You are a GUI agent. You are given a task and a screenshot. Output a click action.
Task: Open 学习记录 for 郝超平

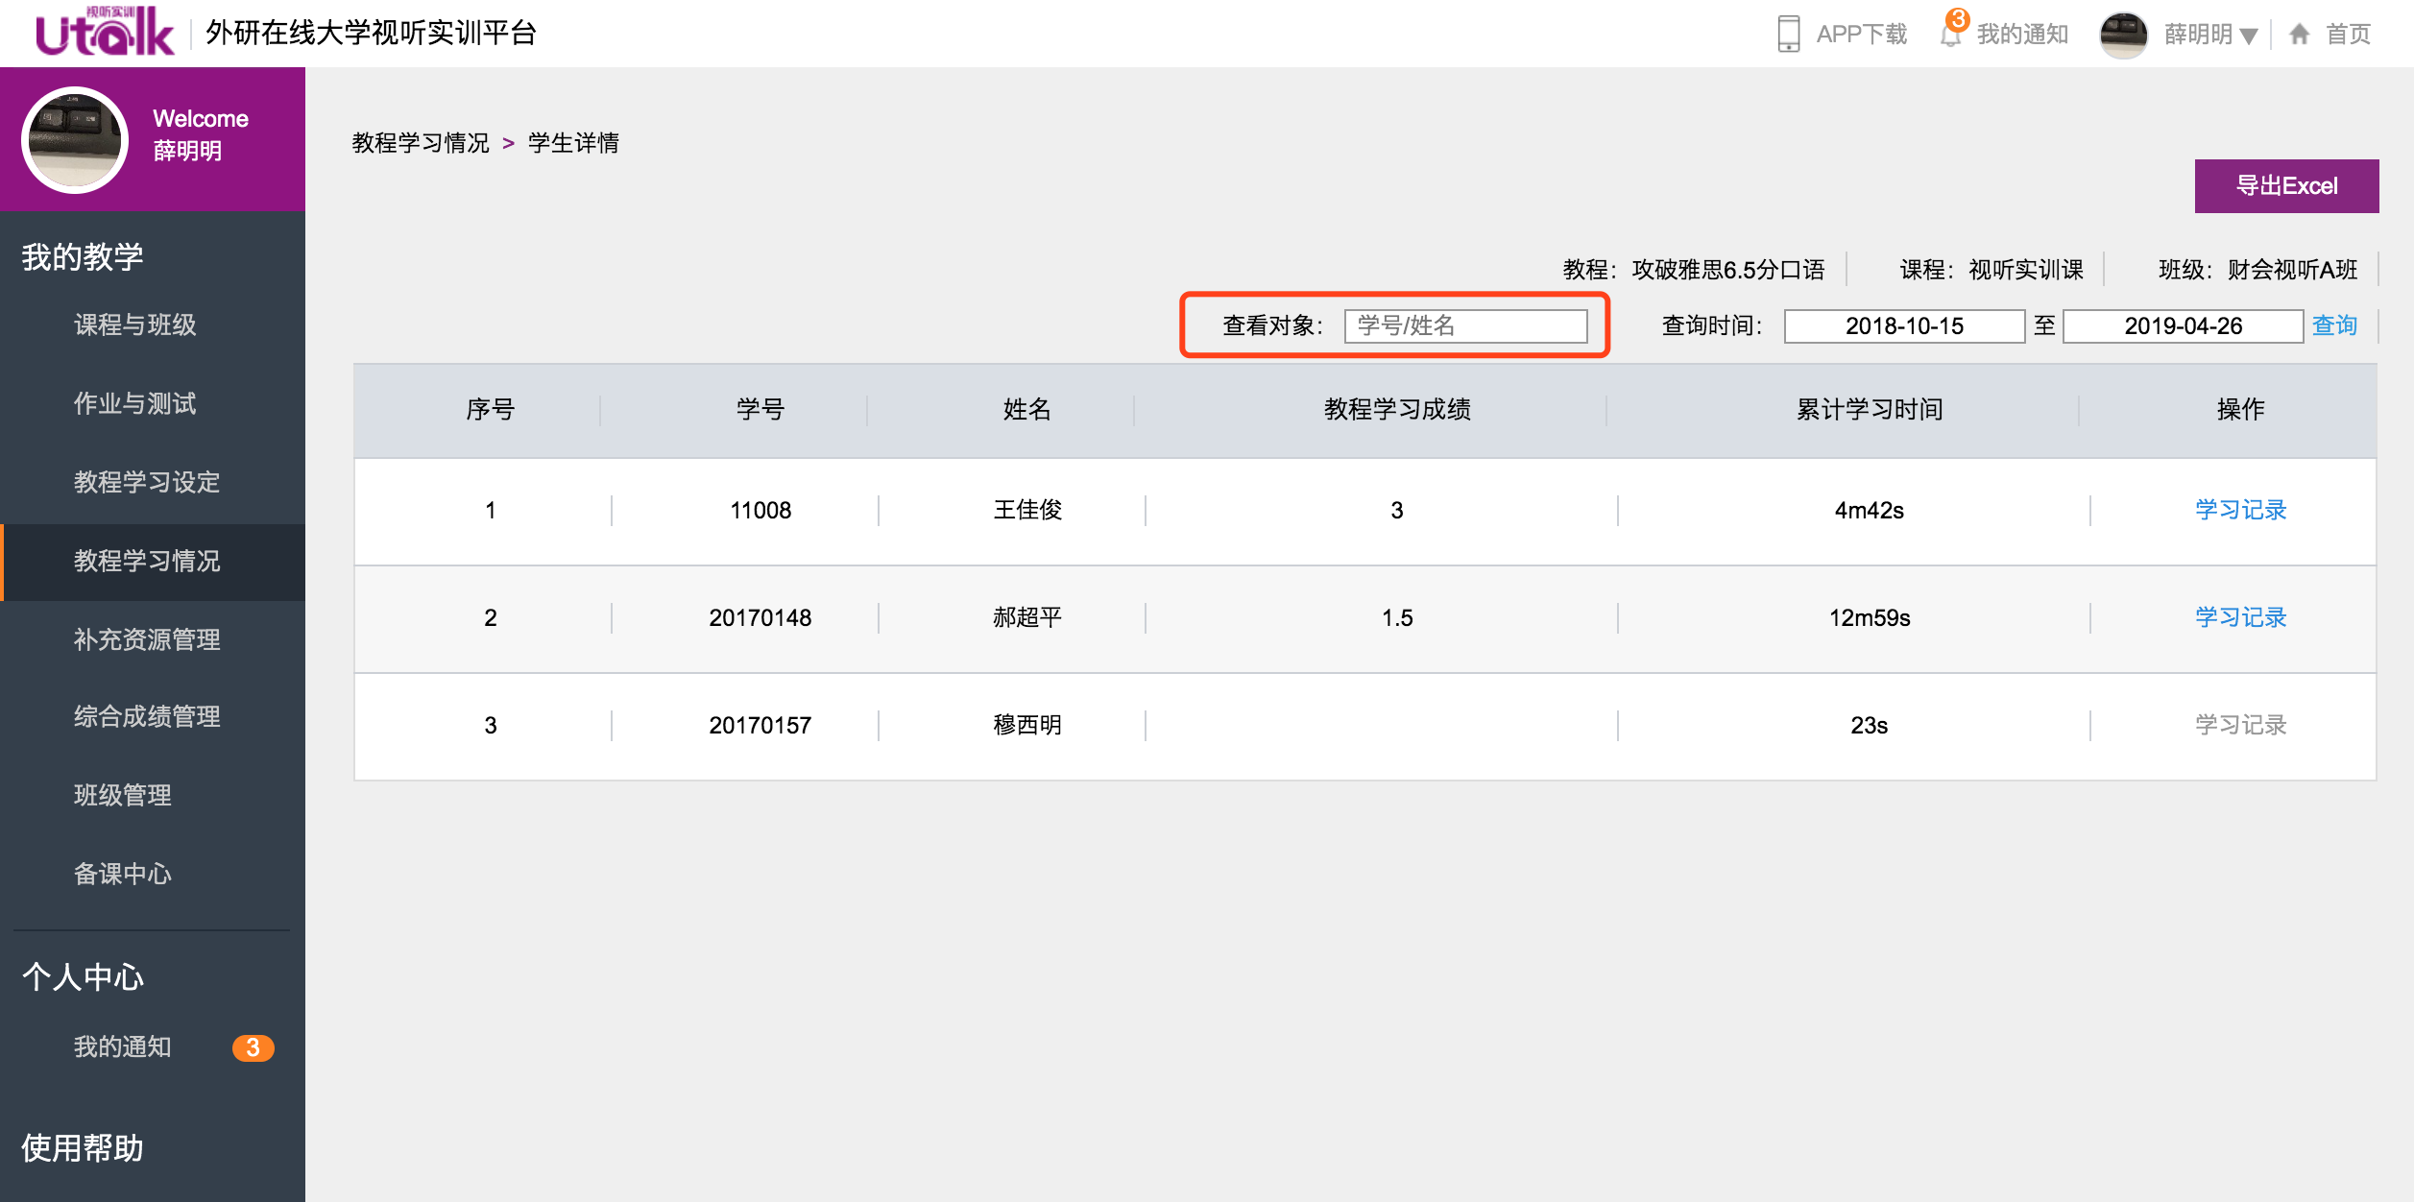(2240, 617)
